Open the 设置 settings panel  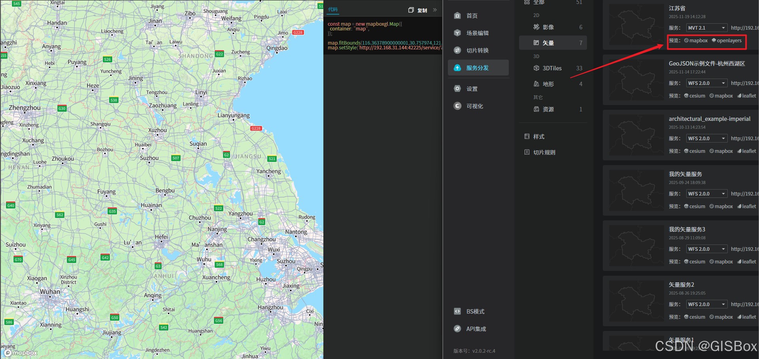[471, 88]
